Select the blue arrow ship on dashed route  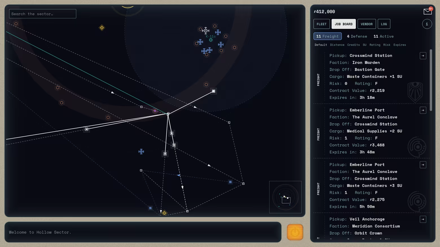point(179,175)
